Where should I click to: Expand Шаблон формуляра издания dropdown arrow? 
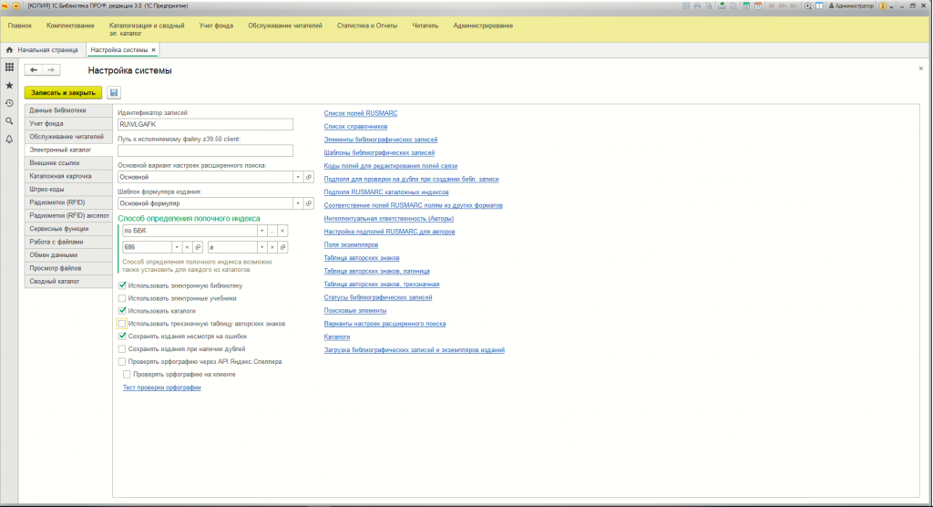[x=298, y=203]
